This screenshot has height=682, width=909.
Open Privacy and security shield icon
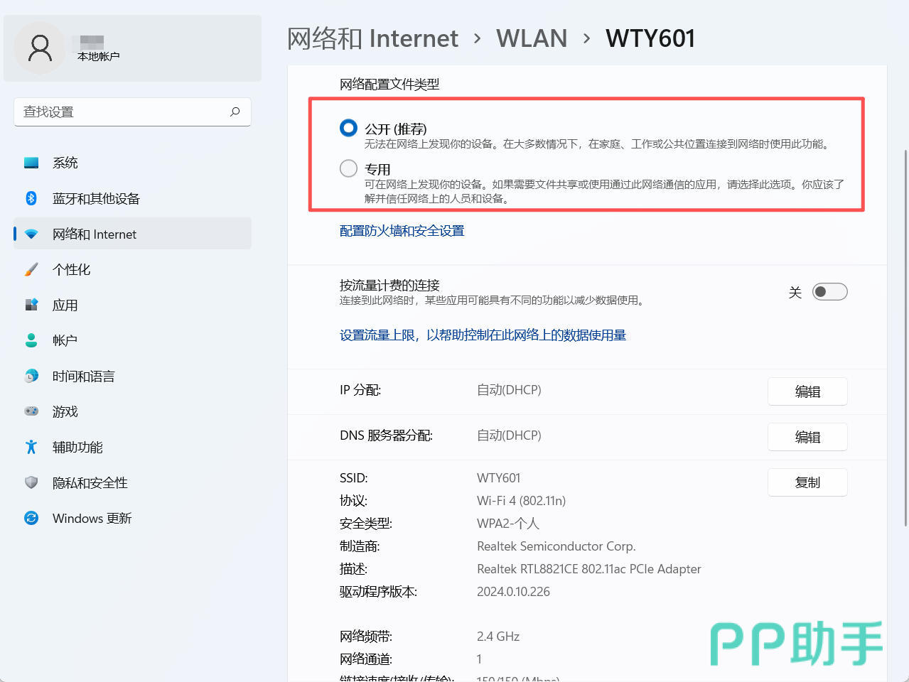click(31, 482)
